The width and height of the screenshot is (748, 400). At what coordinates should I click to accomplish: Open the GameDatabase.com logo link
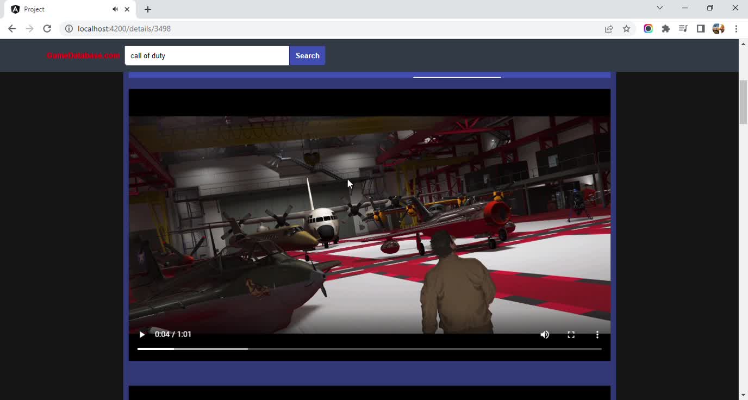coord(83,55)
